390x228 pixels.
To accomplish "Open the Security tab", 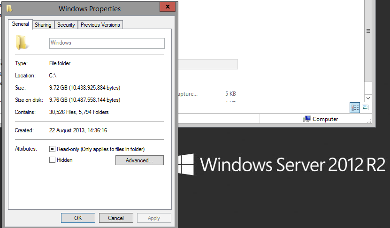I will click(66, 25).
